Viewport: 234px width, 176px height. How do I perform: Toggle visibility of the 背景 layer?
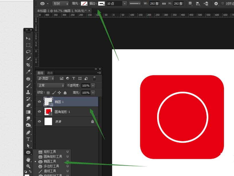40,122
